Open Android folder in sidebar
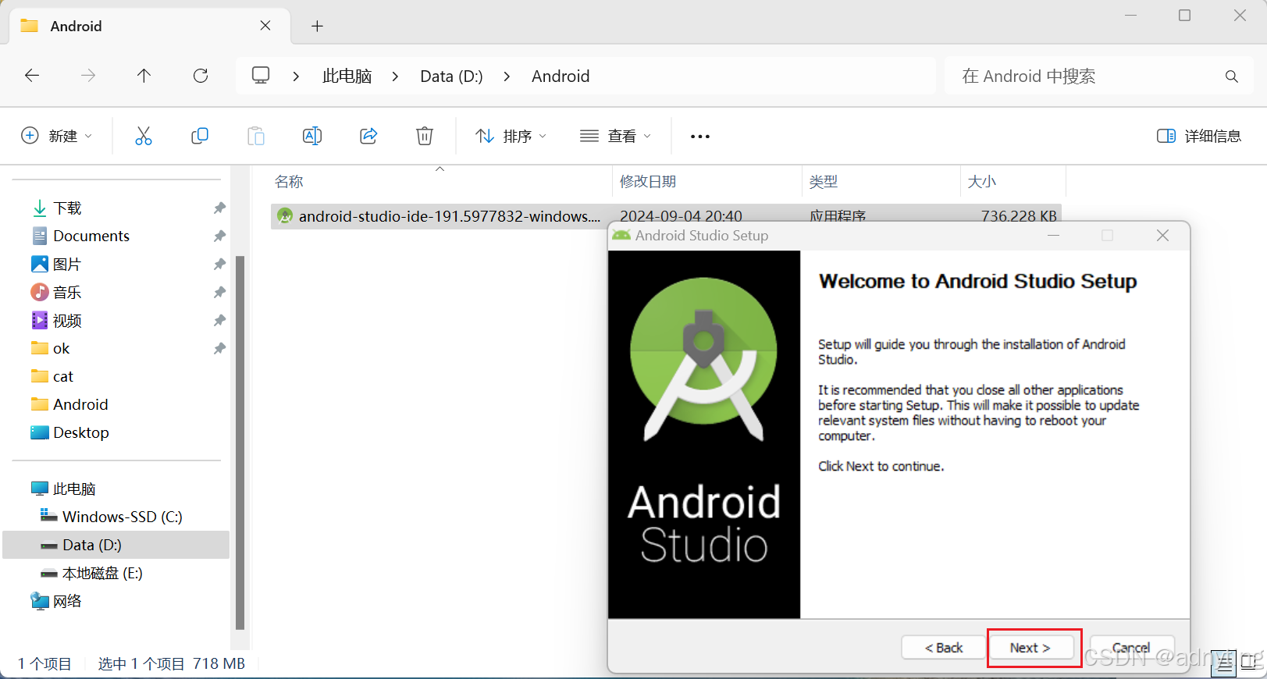The height and width of the screenshot is (679, 1267). tap(80, 405)
